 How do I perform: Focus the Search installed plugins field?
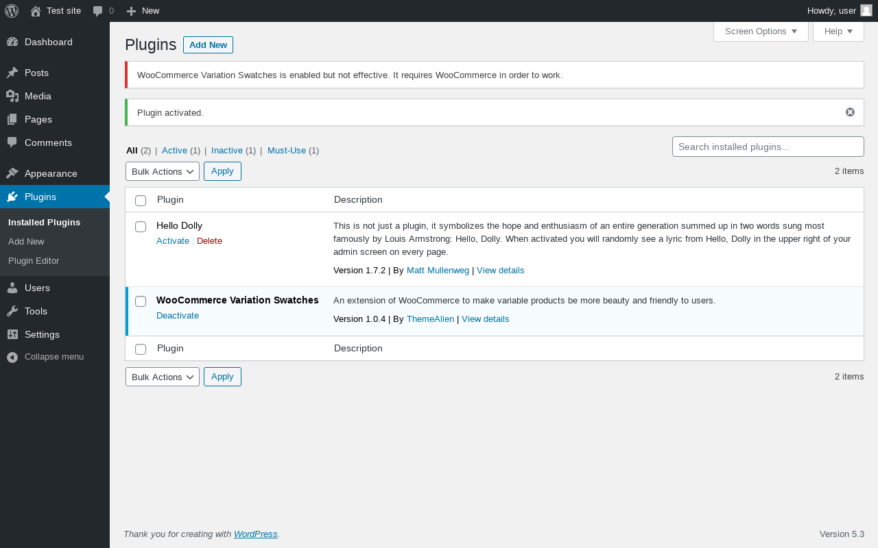pyautogui.click(x=768, y=147)
